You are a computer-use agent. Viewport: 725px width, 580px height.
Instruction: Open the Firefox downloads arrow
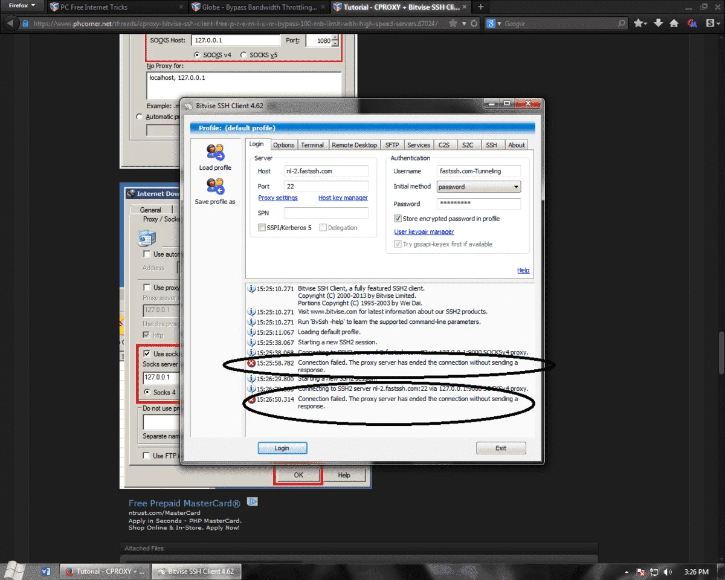pos(658,24)
